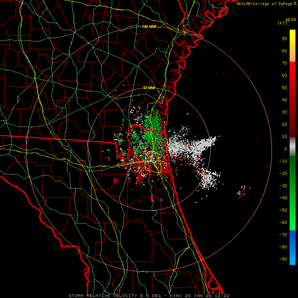Pick the blue segment of the color bar
The height and width of the screenshot is (298, 298).
292,247
